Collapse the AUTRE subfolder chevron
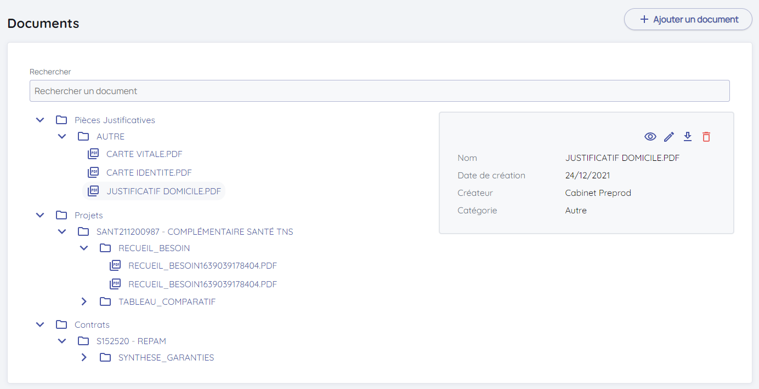759x389 pixels. (62, 136)
